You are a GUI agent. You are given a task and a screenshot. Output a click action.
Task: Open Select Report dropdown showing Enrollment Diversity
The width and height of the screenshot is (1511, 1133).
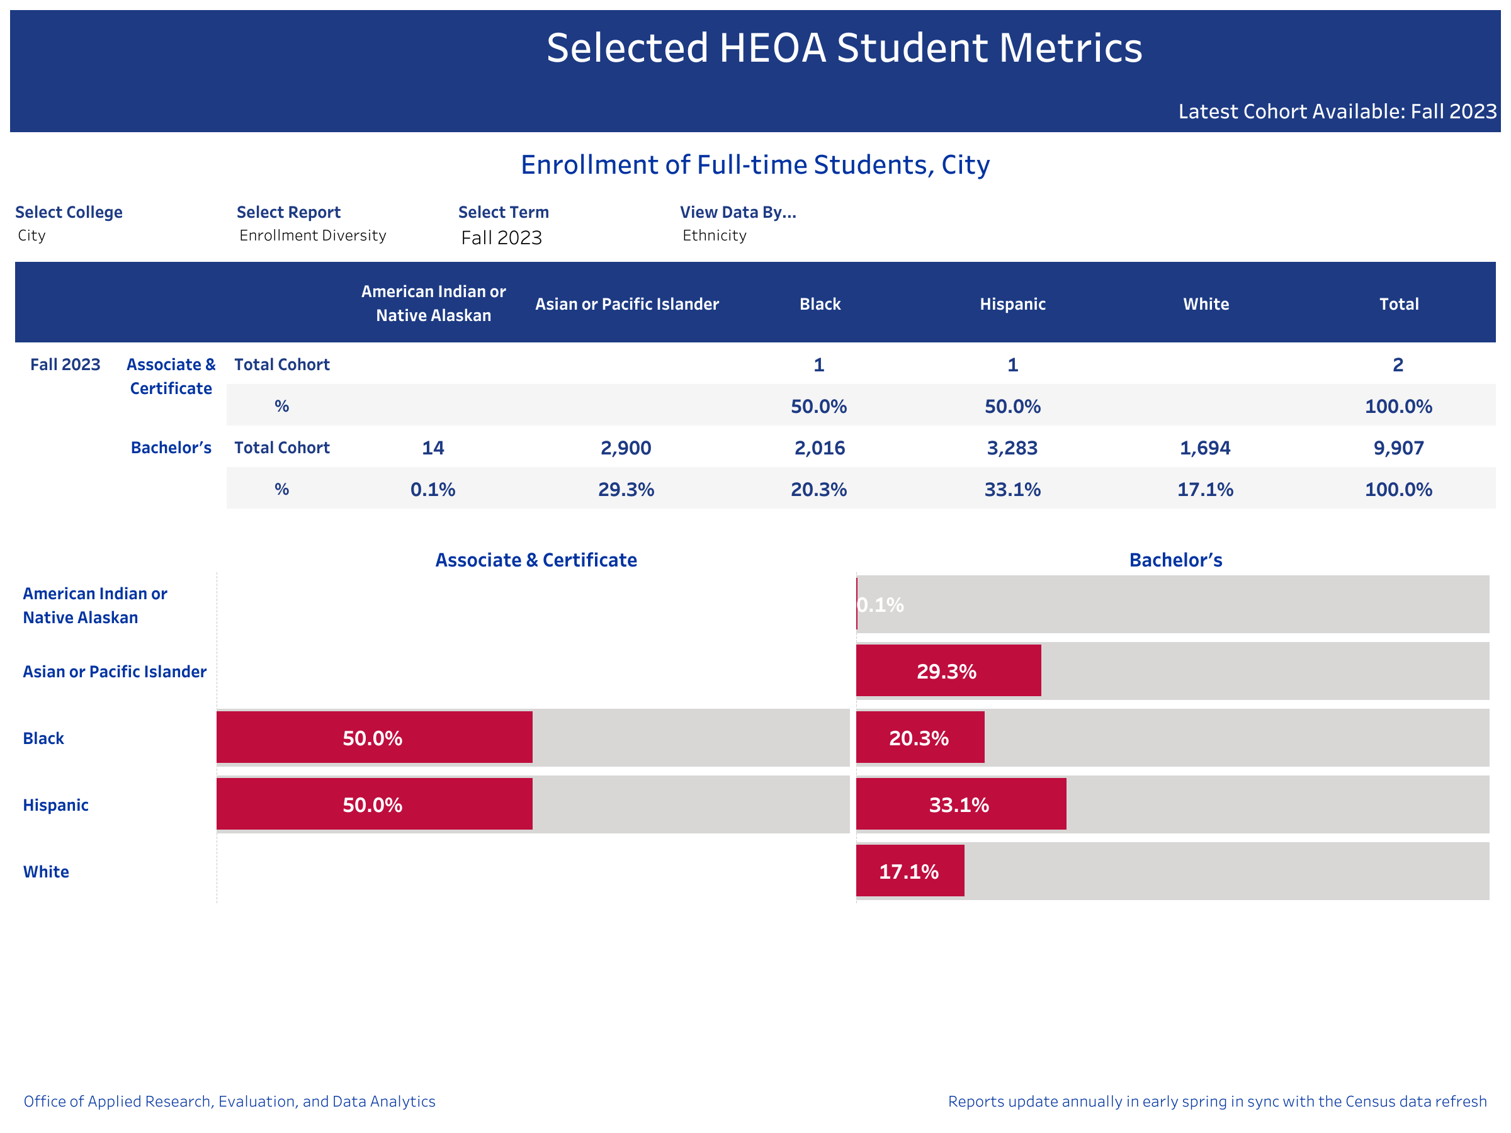tap(312, 235)
